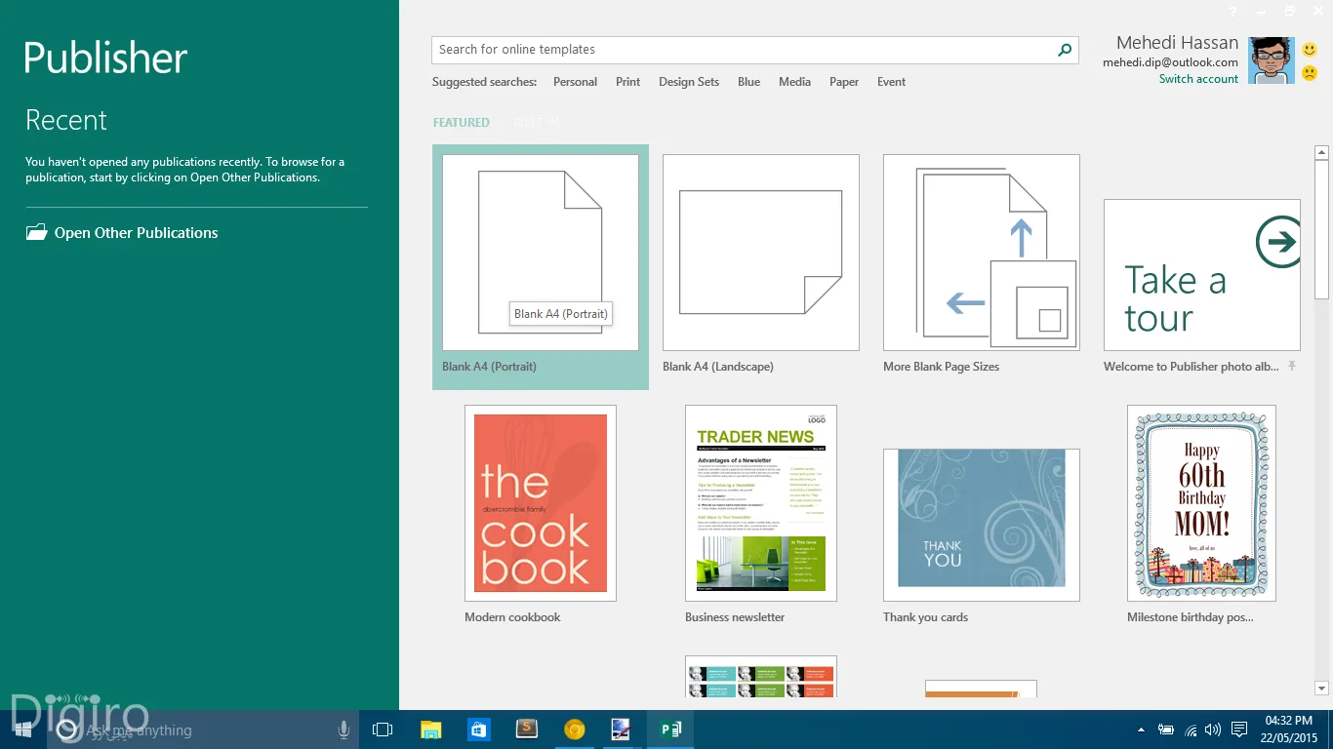The image size is (1333, 749).
Task: Search suggested term Personal
Action: [x=575, y=82]
